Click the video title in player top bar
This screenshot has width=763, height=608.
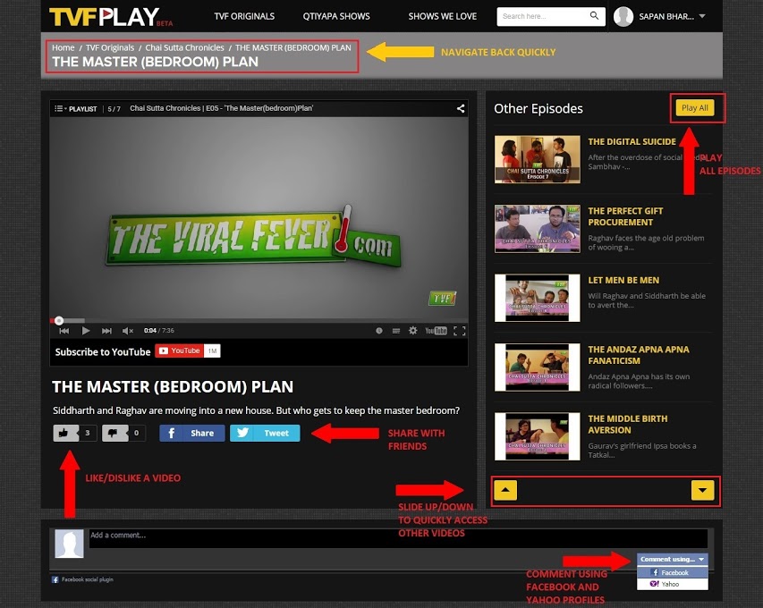(x=222, y=108)
